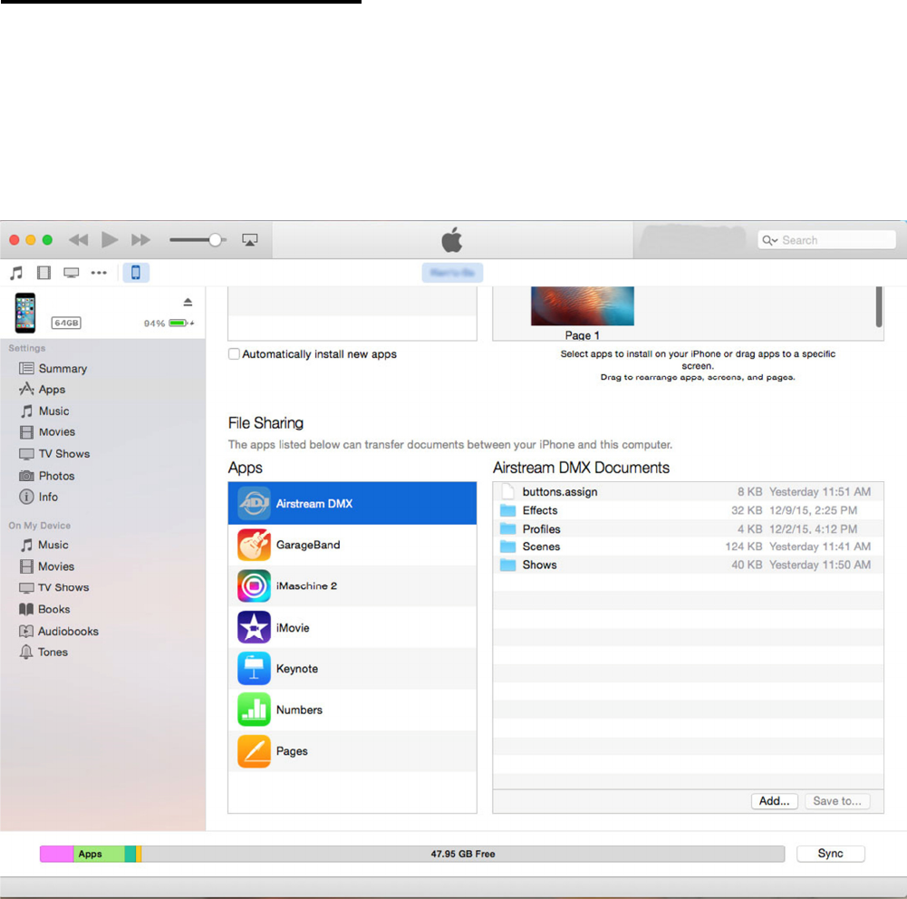Skip ahead with the fast-forward button

pyautogui.click(x=140, y=239)
